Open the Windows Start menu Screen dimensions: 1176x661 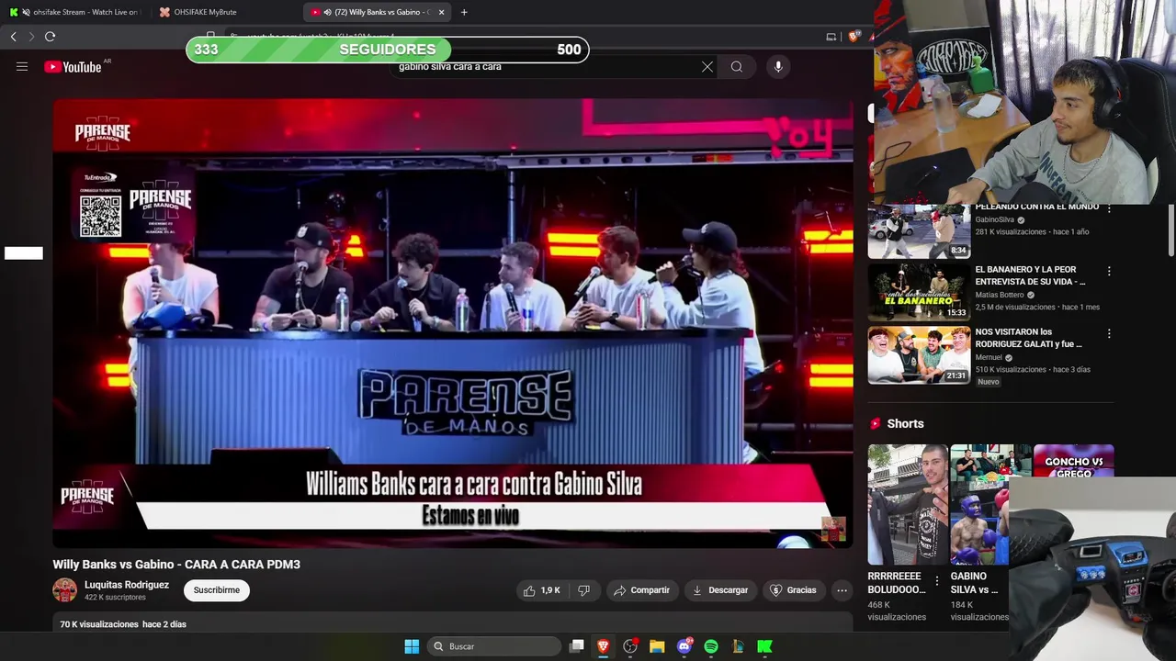coord(412,646)
